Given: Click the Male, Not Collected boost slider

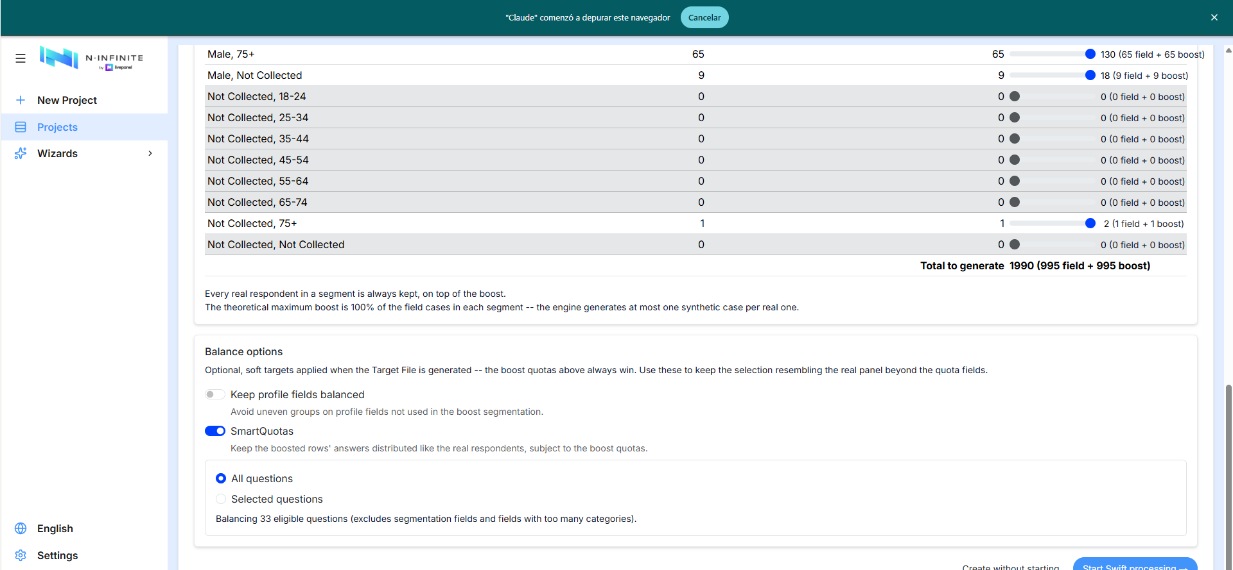Looking at the screenshot, I should click(x=1053, y=75).
